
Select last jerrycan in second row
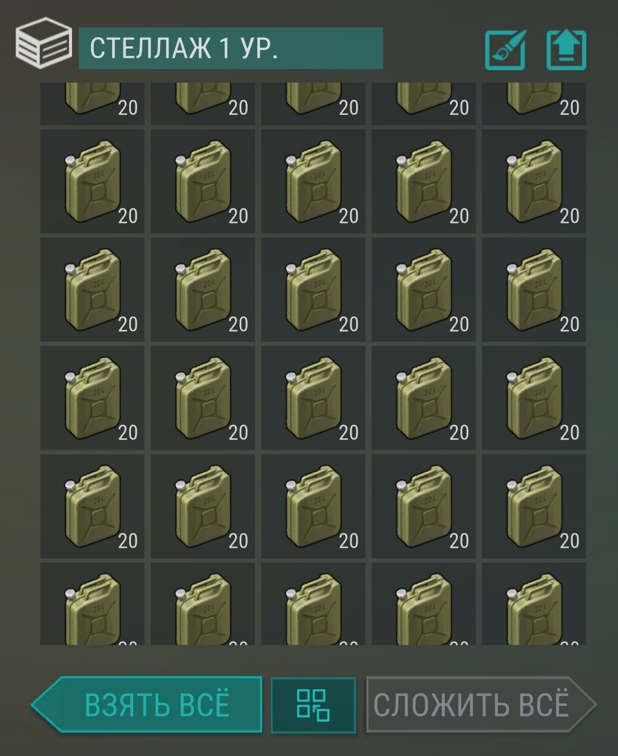[534, 181]
